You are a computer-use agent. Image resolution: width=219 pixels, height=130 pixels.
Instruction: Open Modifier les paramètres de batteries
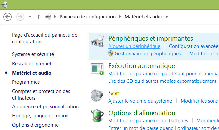148,121
